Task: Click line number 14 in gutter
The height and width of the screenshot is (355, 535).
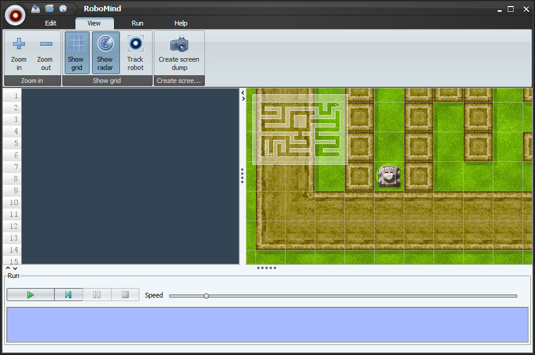Action: click(14, 250)
